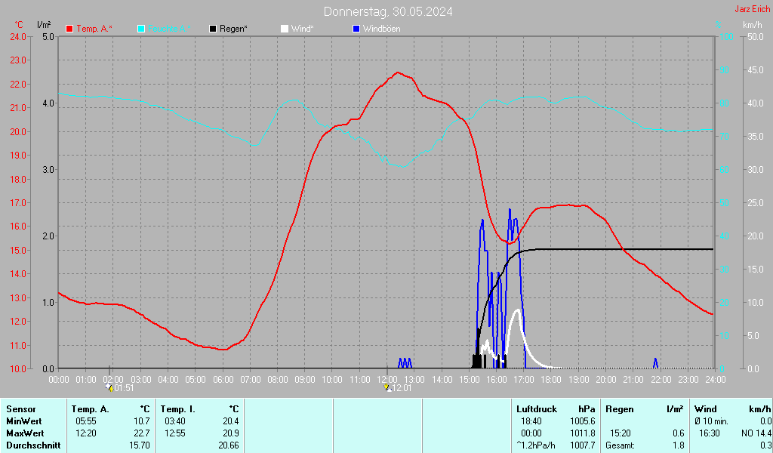Click the 'Gesamt:' rain total label
Image resolution: width=773 pixels, height=453 pixels.
[621, 445]
